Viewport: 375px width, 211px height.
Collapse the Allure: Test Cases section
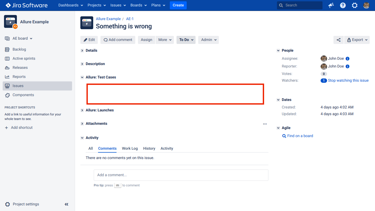(82, 77)
